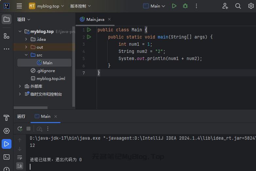Open Search Everywhere magnifier

238,6
